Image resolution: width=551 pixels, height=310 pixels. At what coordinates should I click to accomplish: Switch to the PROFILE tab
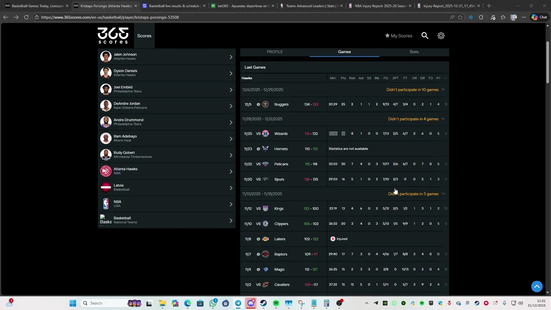click(275, 52)
